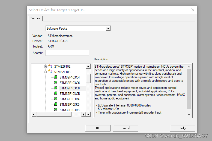Select STM32F103R8 in device tree
This screenshot has height=141, width=212.
click(70, 110)
